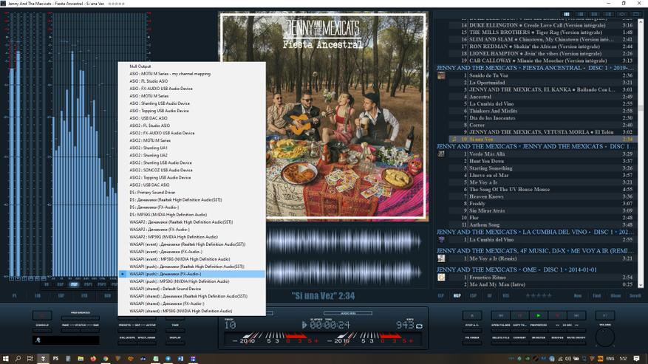Select the first layout icon above playlist
Viewport: 648px width, 364px height.
[567, 14]
